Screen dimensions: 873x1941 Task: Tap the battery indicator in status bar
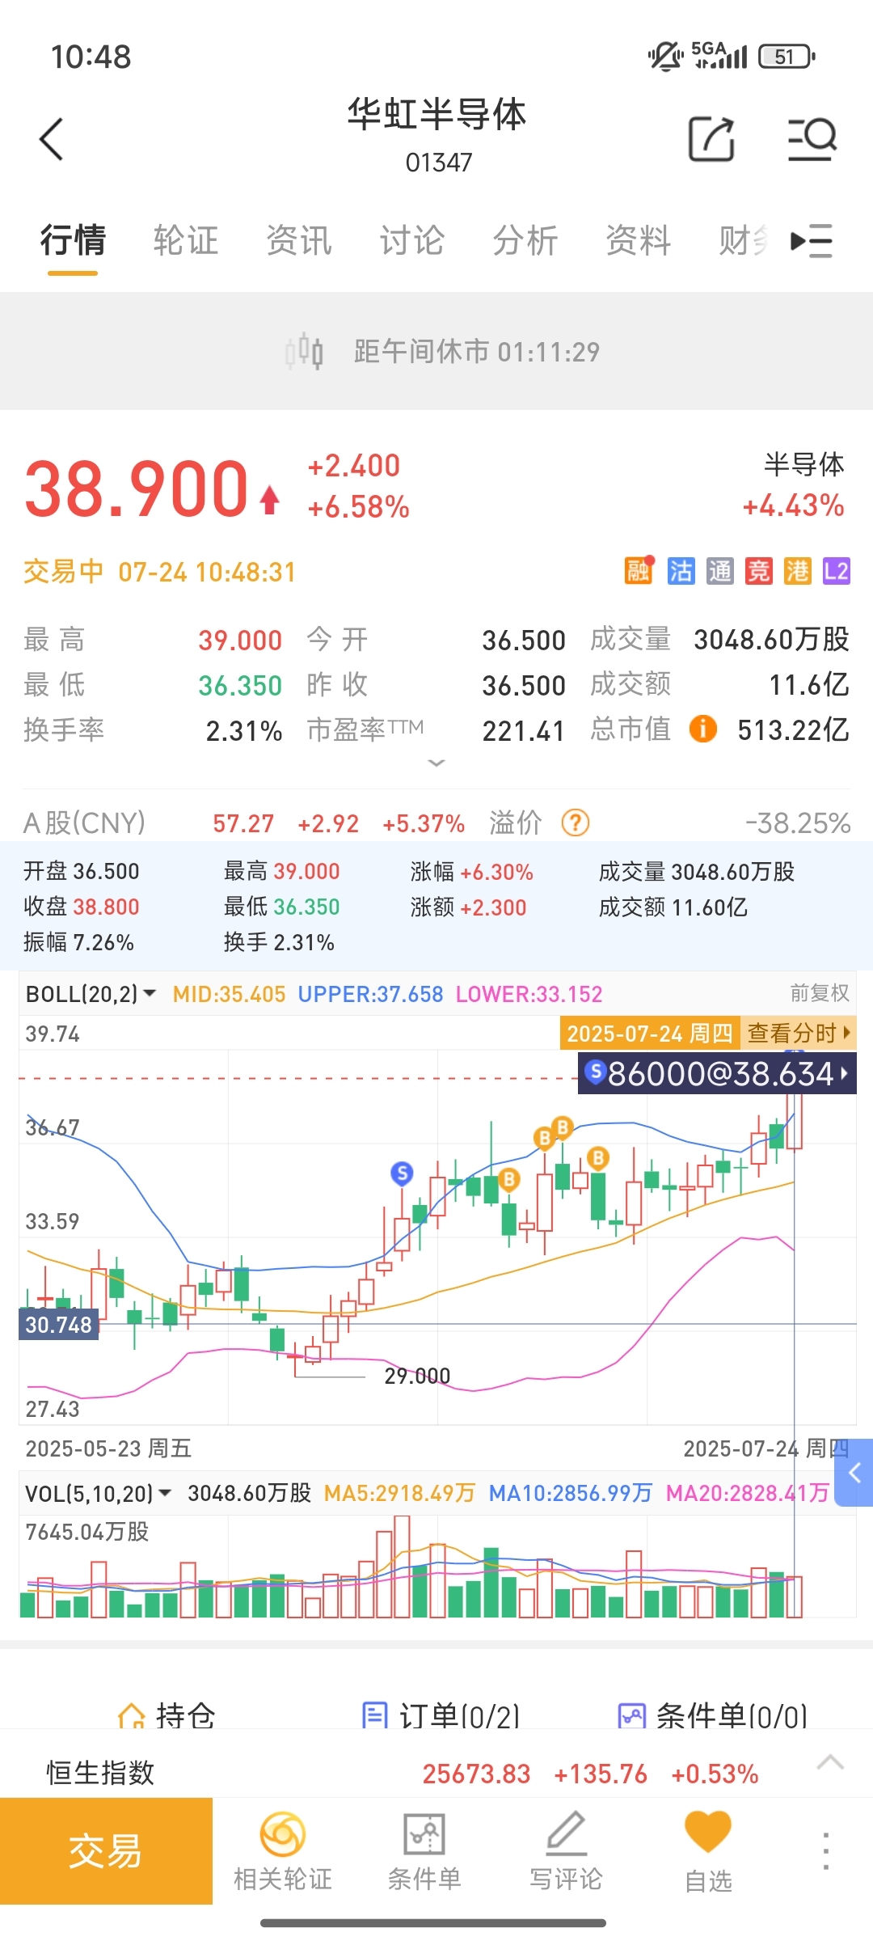point(787,57)
